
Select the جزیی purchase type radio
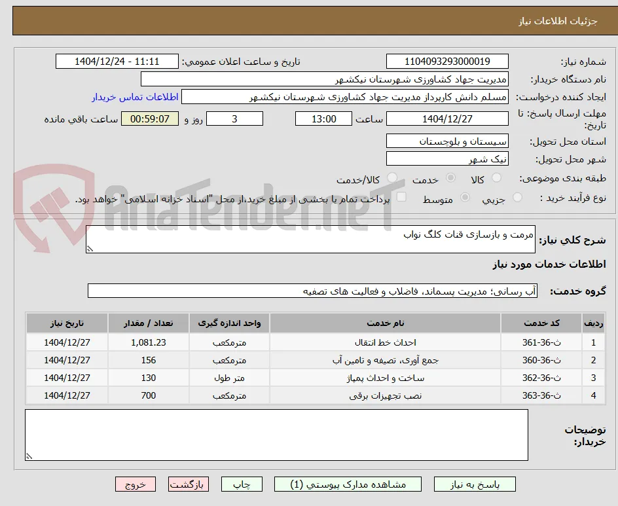click(517, 198)
